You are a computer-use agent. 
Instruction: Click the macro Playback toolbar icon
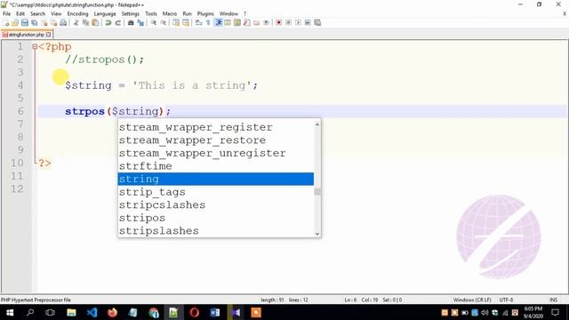click(x=298, y=23)
